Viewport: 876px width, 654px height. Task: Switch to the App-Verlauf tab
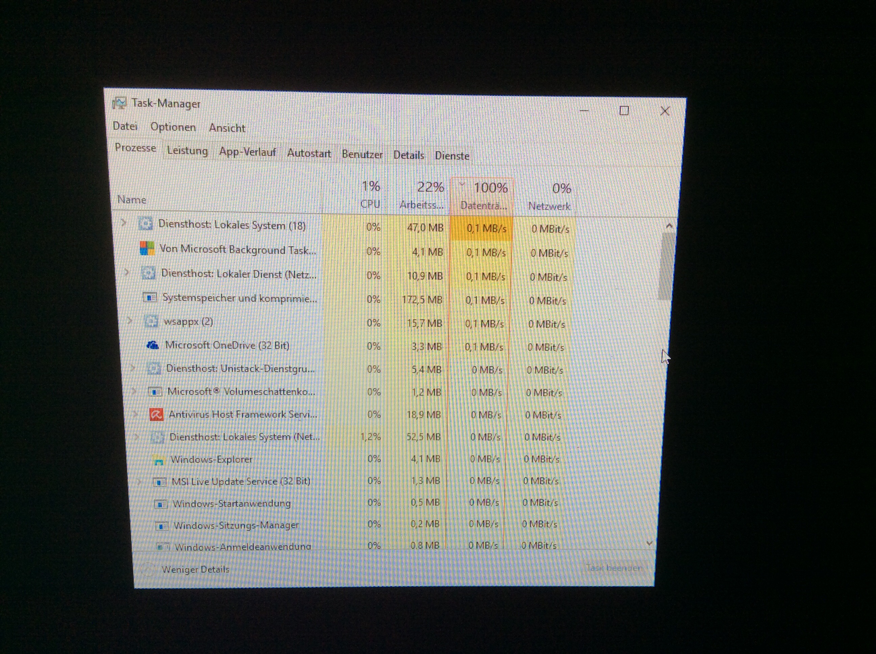coord(247,152)
